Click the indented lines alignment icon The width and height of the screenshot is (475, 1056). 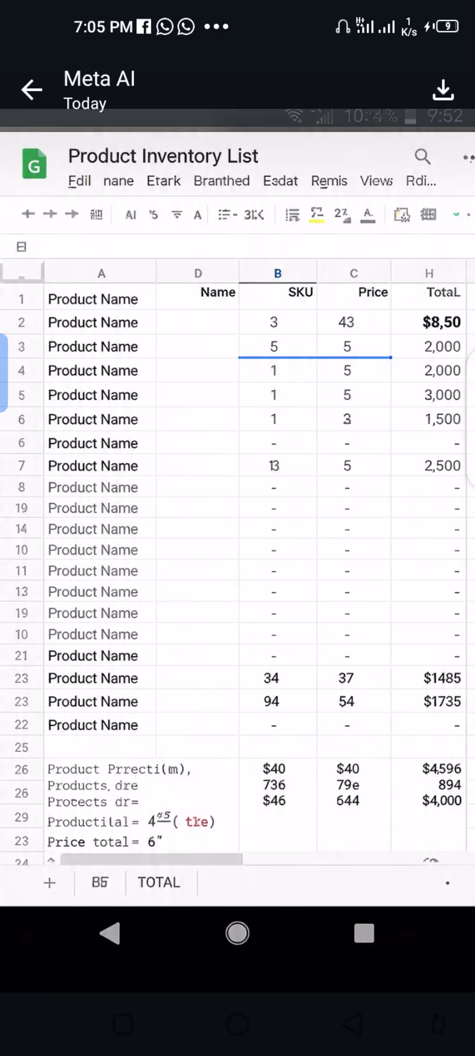(292, 215)
